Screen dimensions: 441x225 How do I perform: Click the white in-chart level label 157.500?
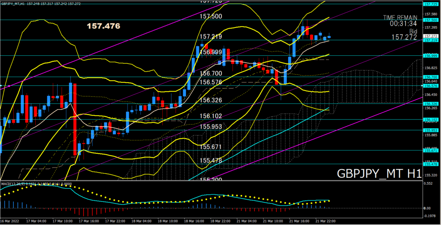pyautogui.click(x=211, y=17)
